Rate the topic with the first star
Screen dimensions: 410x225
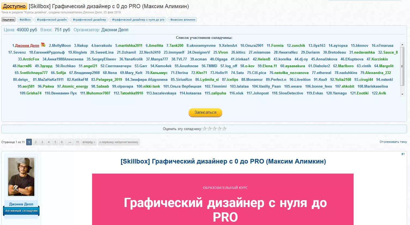pyautogui.click(x=205, y=129)
